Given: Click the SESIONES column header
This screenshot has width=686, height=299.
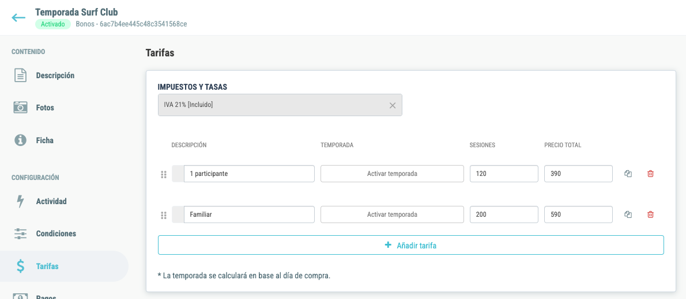Looking at the screenshot, I should pyautogui.click(x=483, y=145).
